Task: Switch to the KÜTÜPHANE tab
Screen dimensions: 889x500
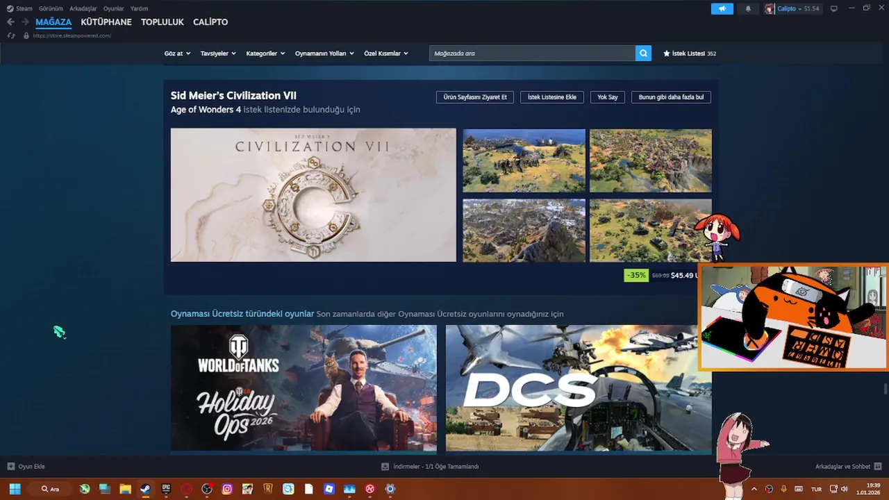Action: point(106,22)
